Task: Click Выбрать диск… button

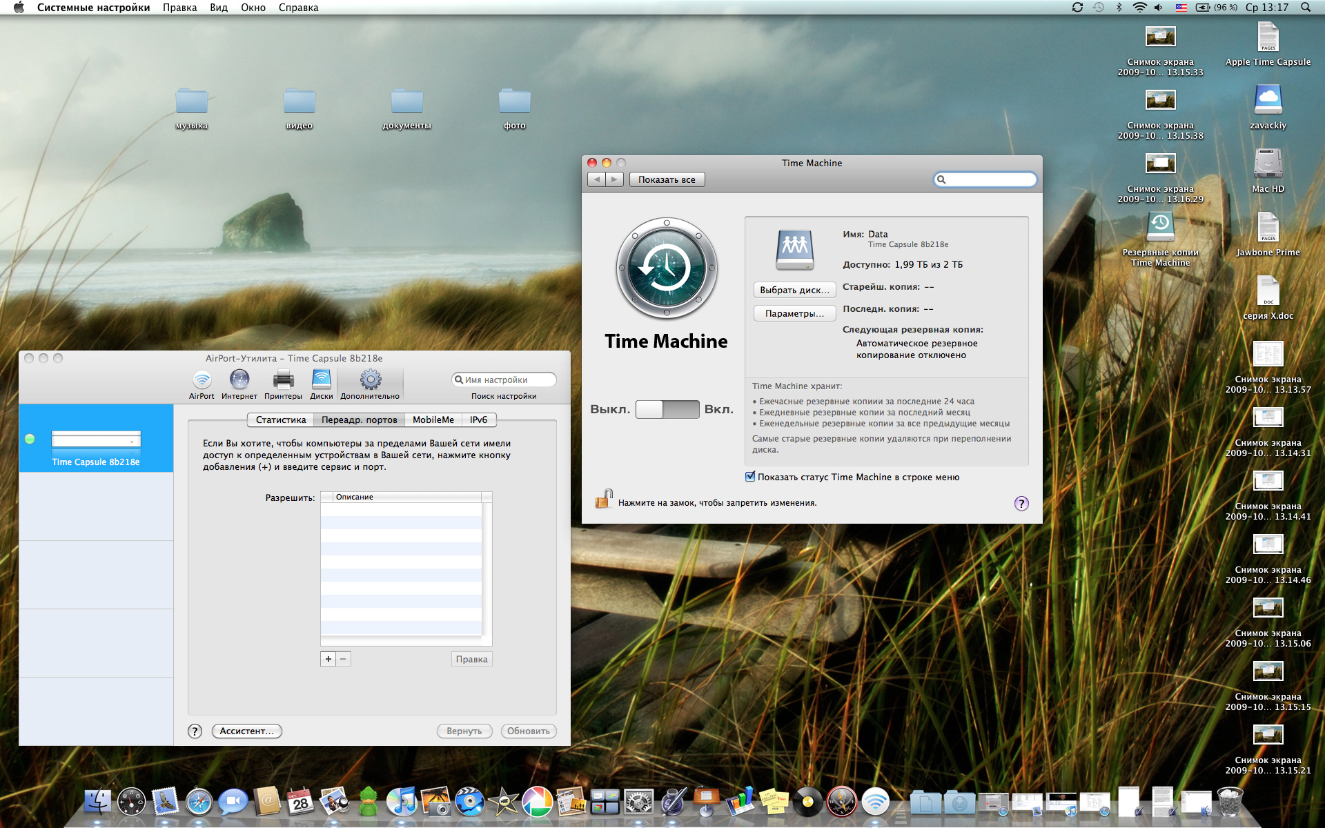Action: point(794,290)
